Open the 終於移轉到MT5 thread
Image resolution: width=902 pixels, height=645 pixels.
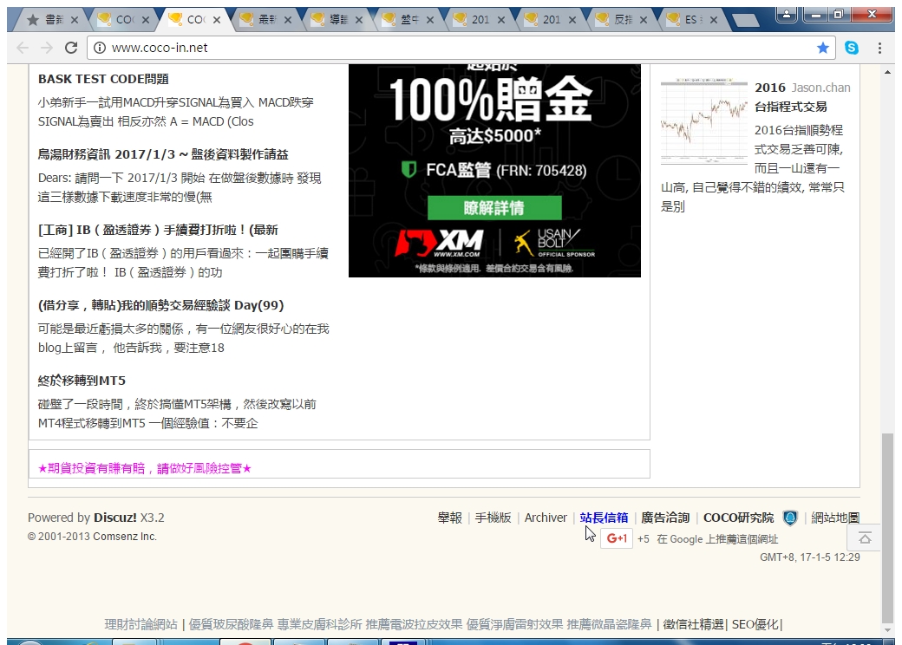click(x=82, y=381)
